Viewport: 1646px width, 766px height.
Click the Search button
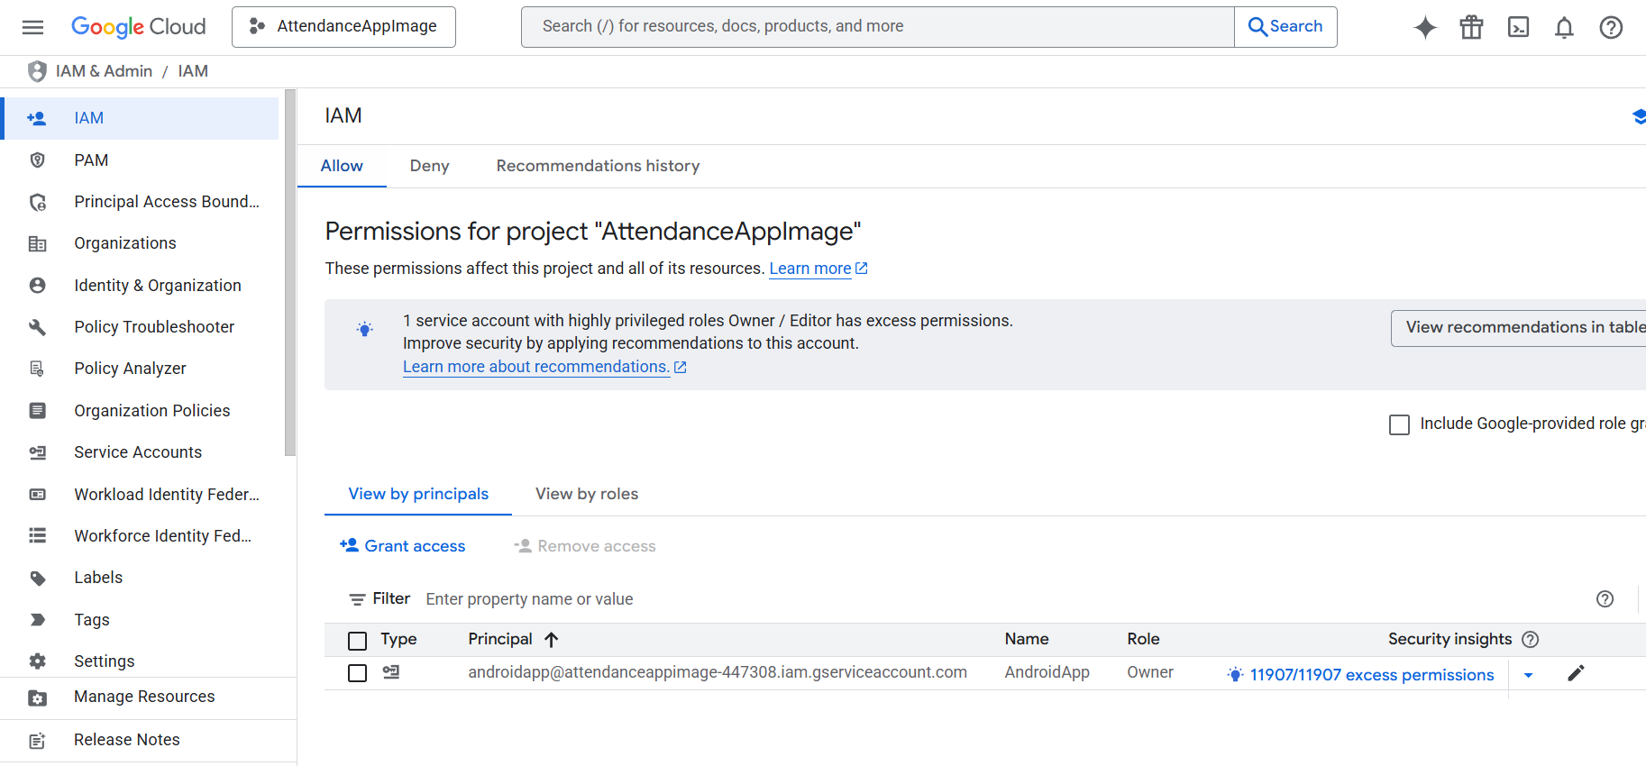[1285, 27]
